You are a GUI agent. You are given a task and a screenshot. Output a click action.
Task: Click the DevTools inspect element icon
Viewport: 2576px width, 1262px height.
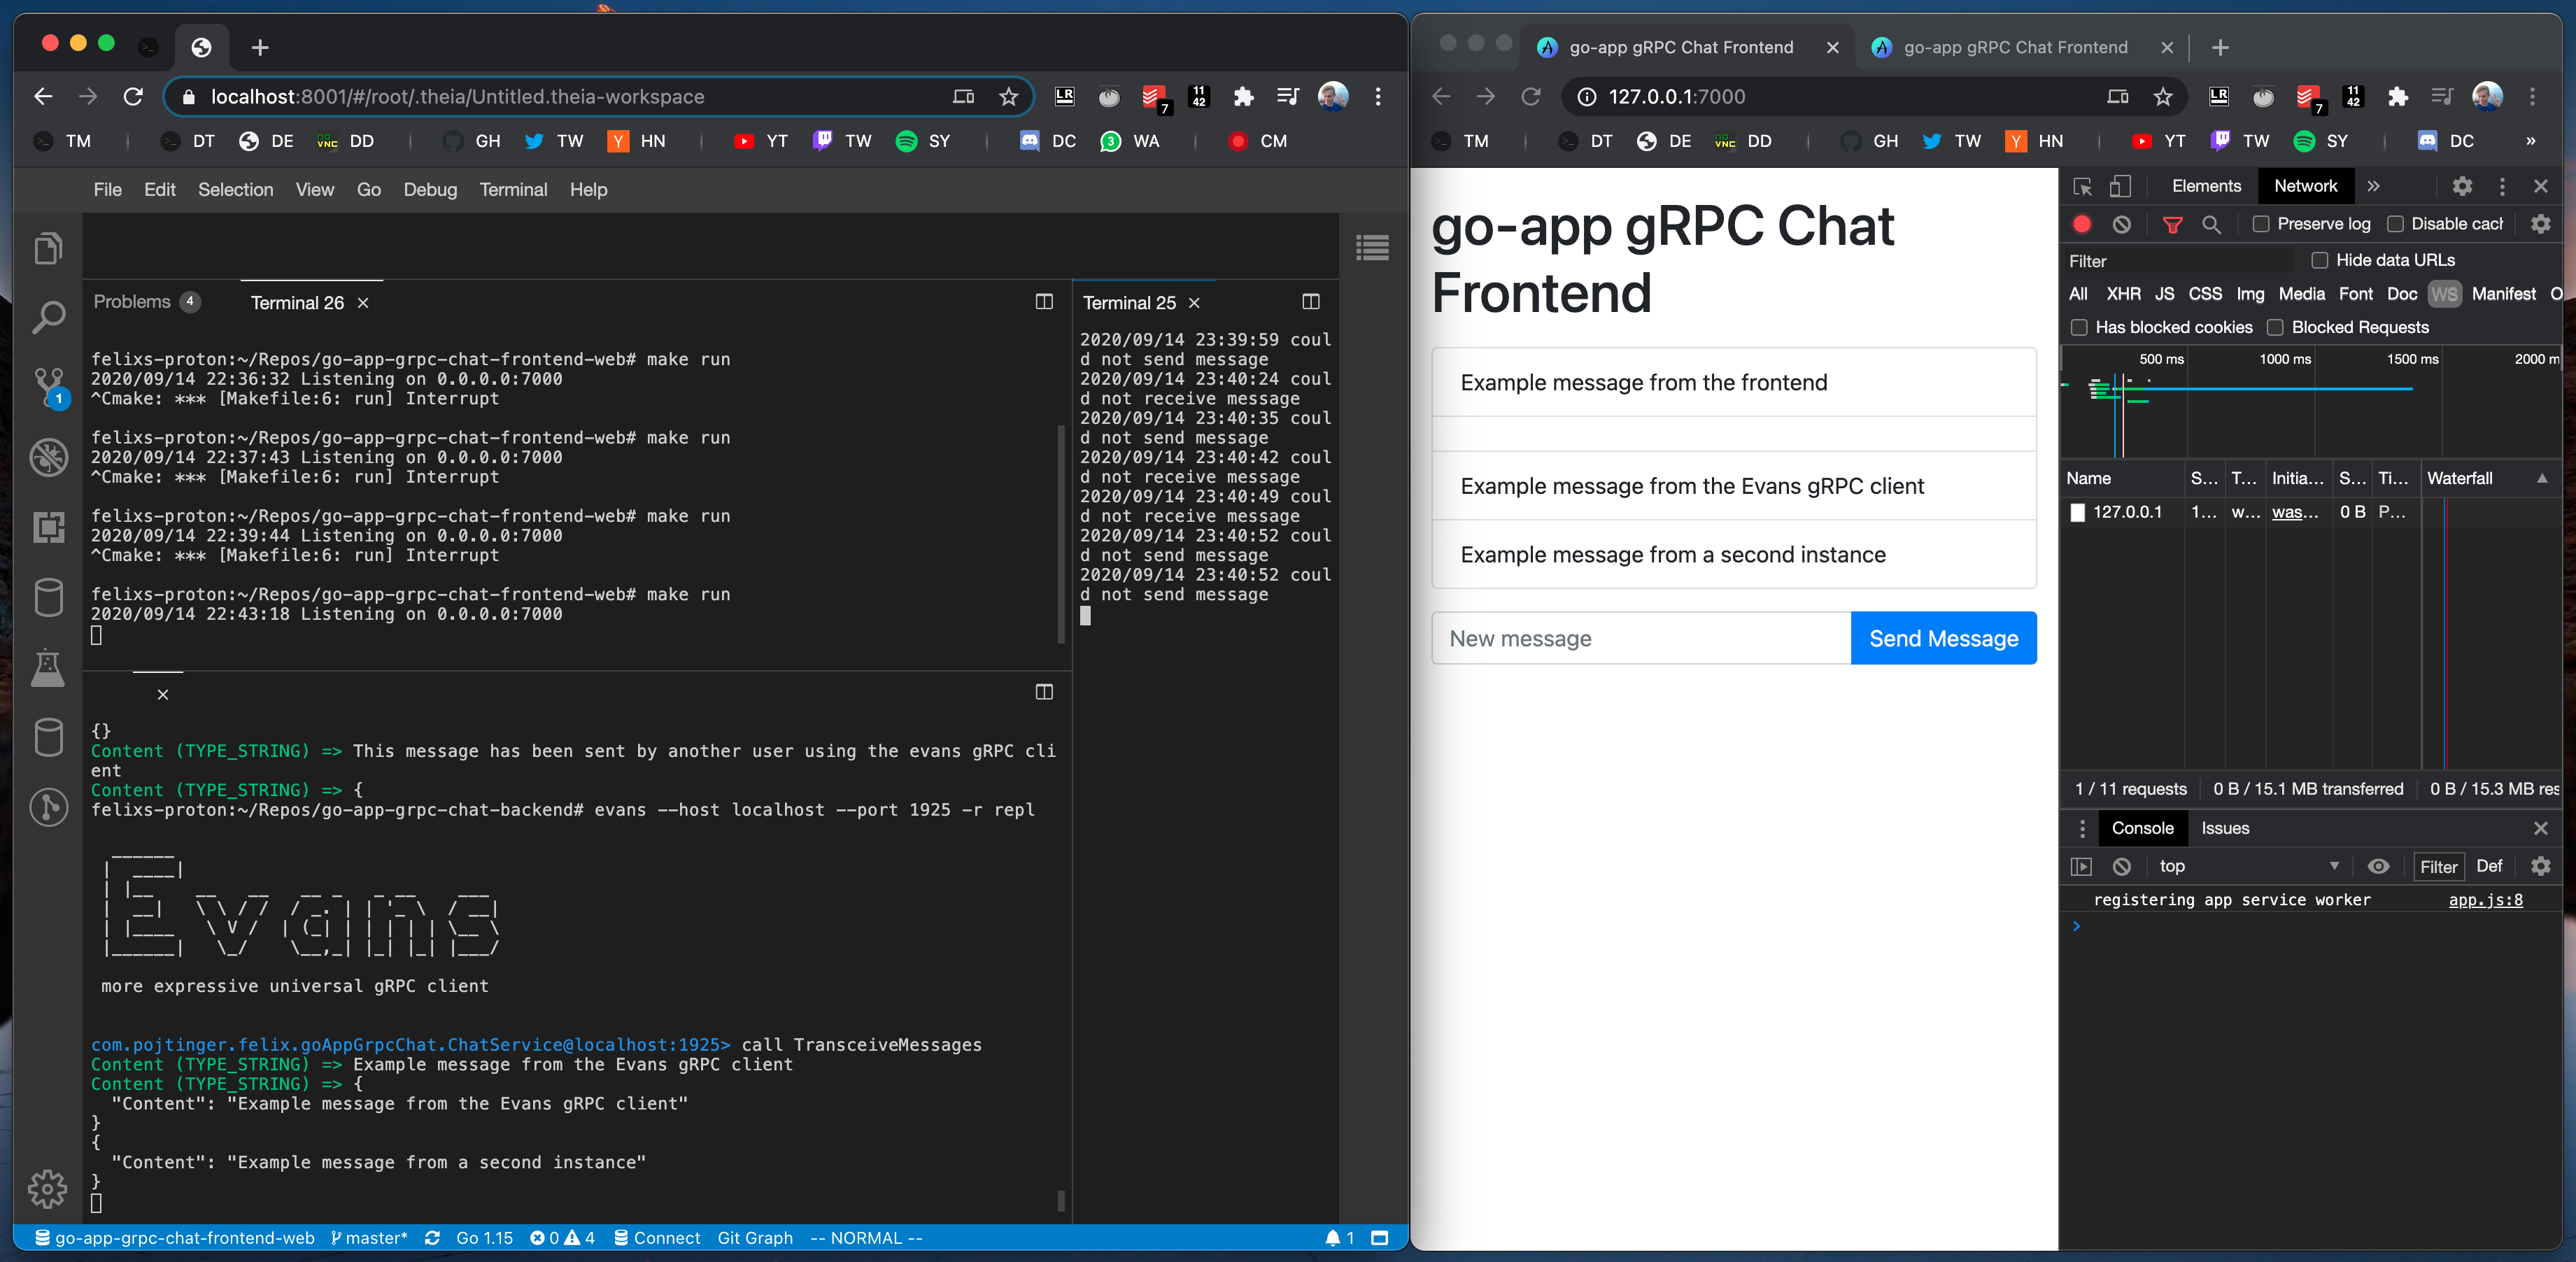coord(2082,186)
